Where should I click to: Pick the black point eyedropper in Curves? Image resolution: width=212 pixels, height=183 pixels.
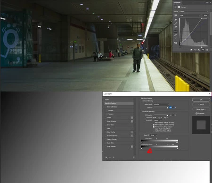(x=175, y=20)
